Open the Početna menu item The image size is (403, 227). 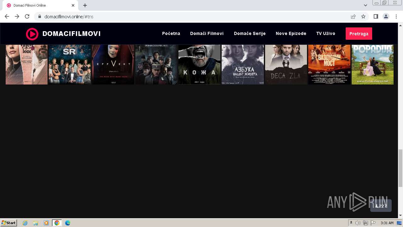pos(171,33)
